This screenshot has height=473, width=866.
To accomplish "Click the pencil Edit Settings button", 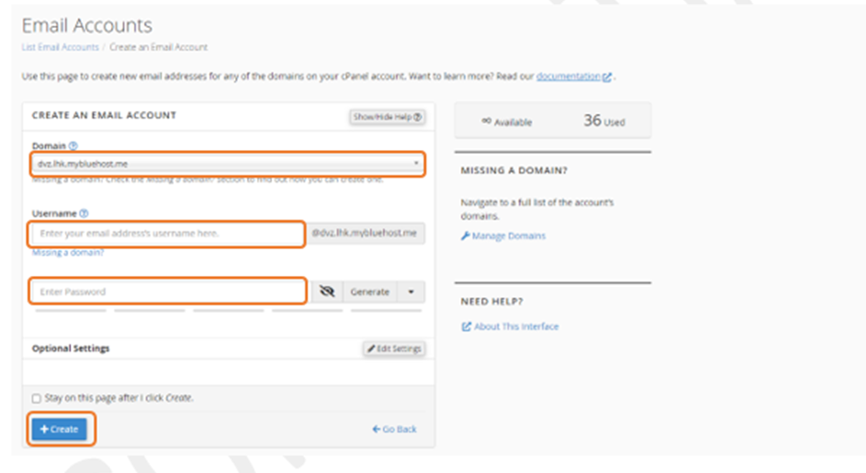I will [394, 349].
